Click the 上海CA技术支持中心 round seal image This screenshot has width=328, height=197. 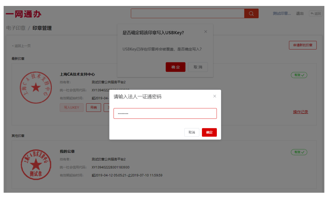tap(36, 88)
